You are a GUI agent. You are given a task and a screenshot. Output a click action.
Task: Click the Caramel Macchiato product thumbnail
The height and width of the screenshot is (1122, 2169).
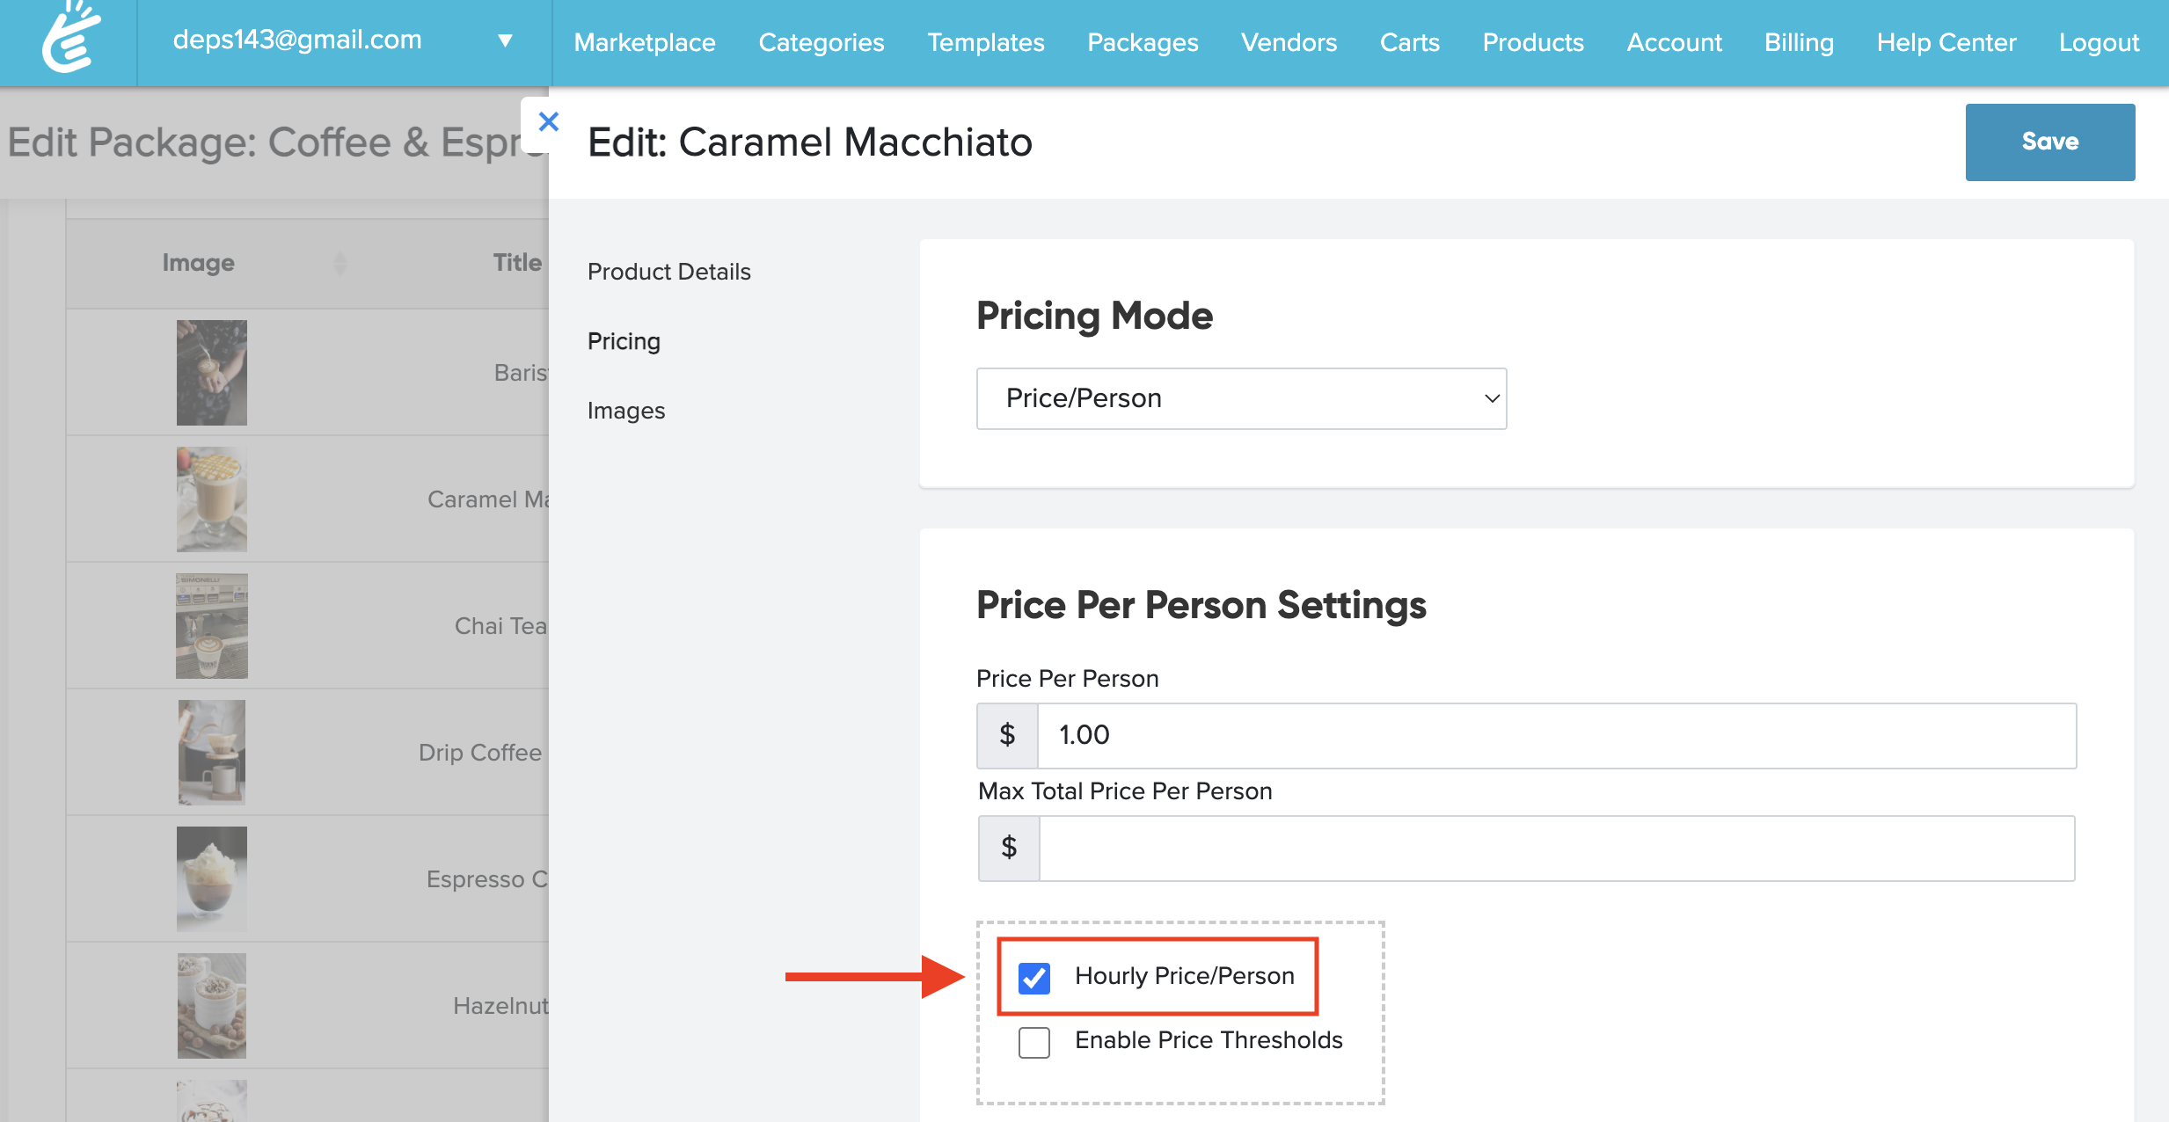(x=211, y=499)
